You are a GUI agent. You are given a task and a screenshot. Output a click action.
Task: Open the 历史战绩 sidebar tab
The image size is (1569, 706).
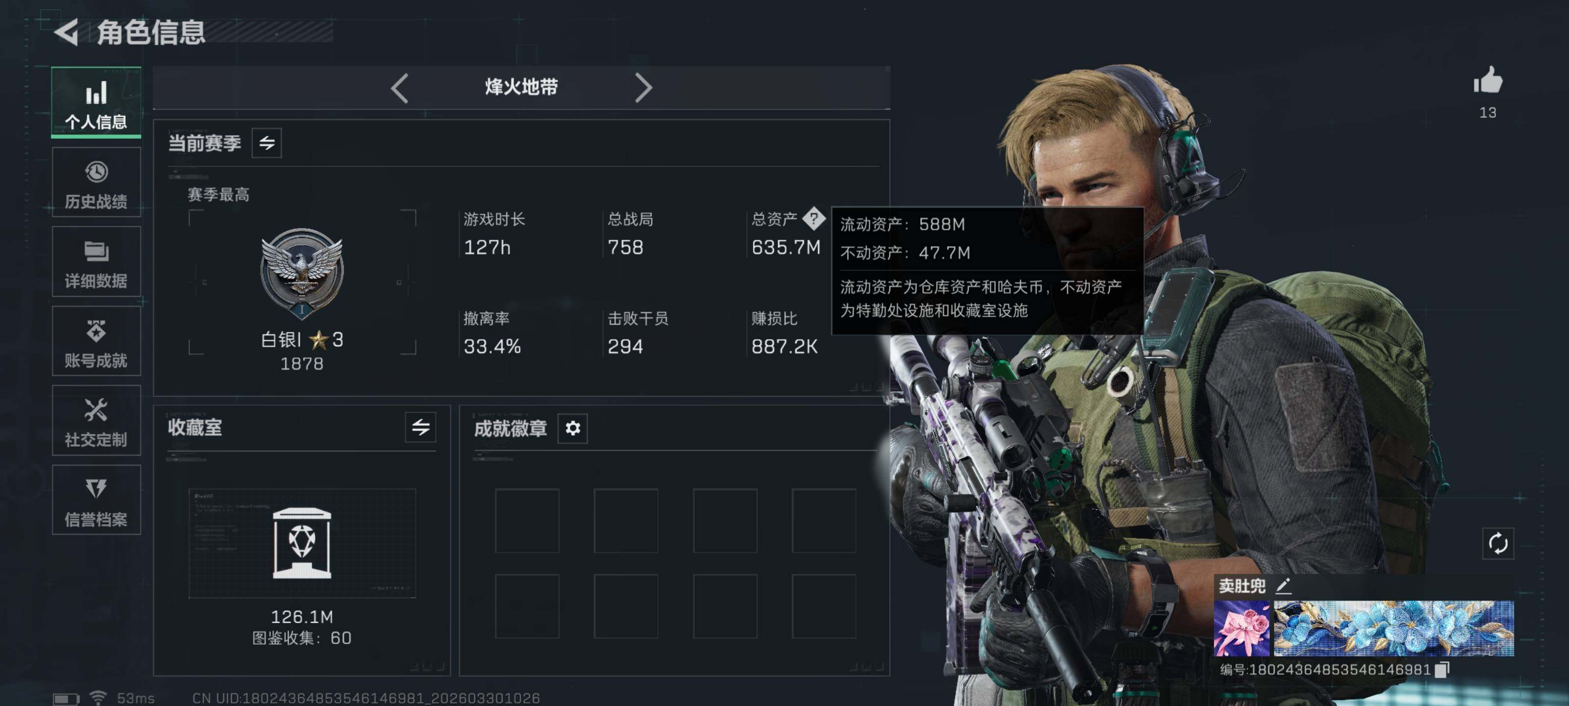click(96, 182)
